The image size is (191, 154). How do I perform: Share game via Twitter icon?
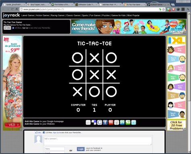(133, 123)
